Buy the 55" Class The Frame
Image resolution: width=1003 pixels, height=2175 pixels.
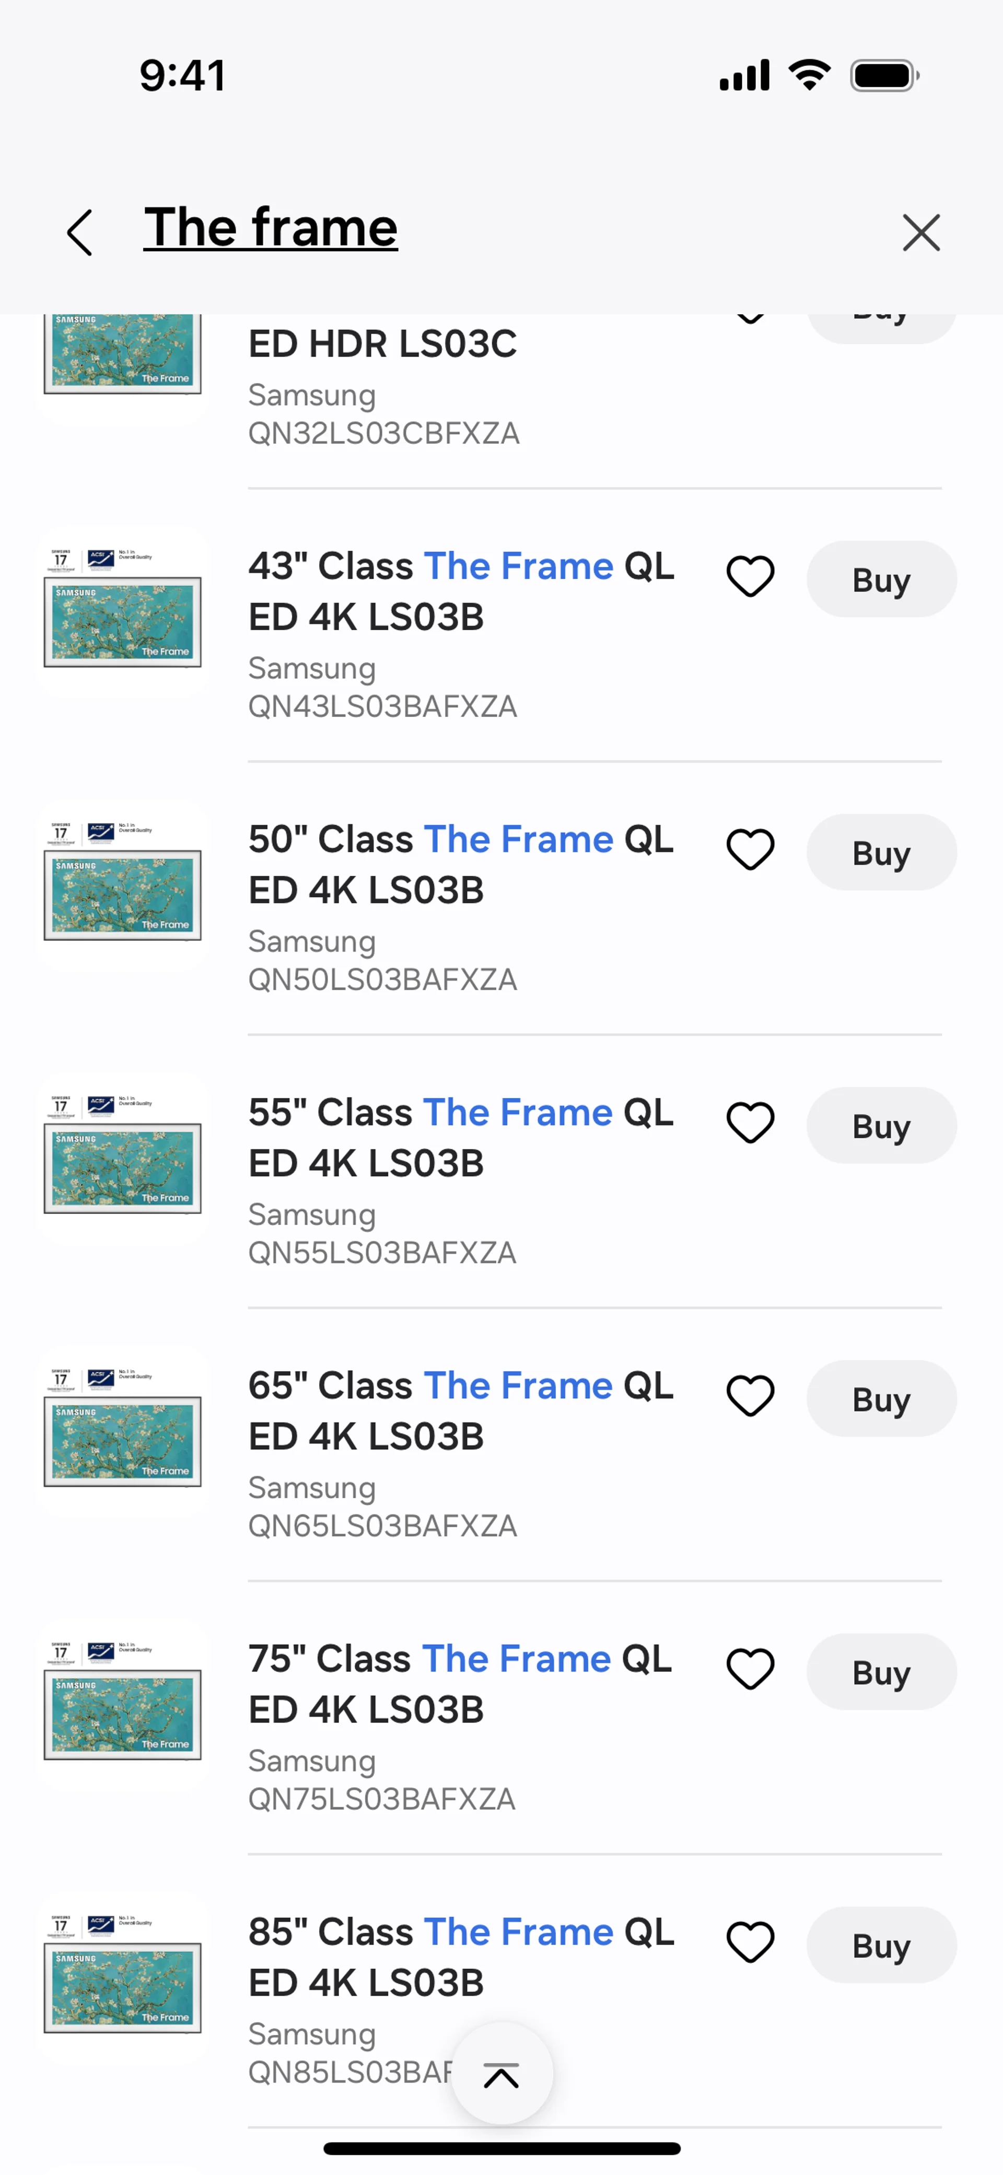pos(881,1126)
